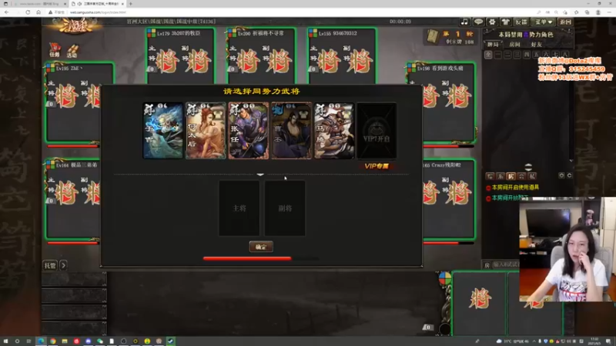
Task: Pick the 于吉 general card
Action: coord(162,131)
